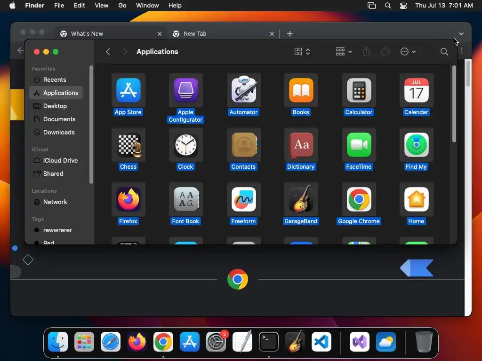Viewport: 482px width, 361px height.
Task: Select the Clock app icon
Action: (185, 145)
